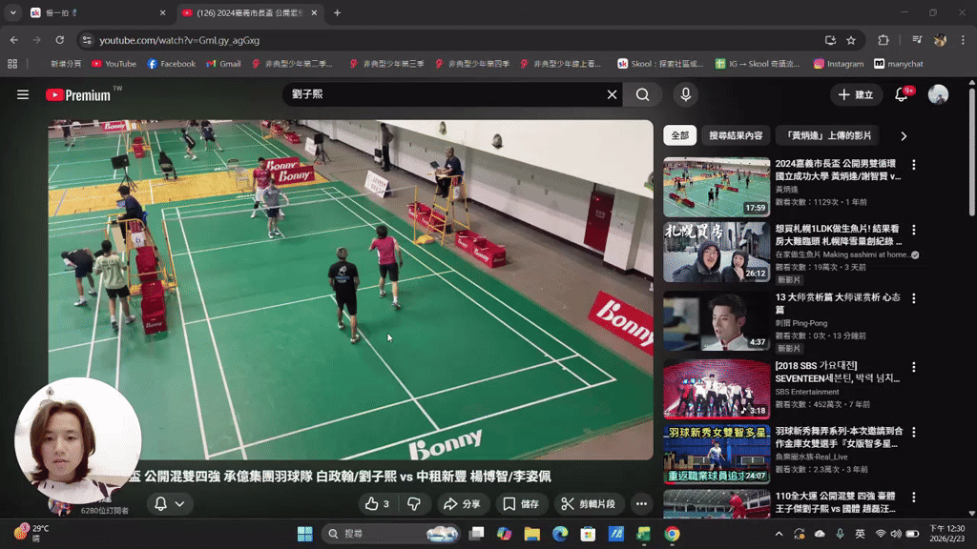Open the Gmail bookmark
Image resolution: width=977 pixels, height=549 pixels.
223,64
